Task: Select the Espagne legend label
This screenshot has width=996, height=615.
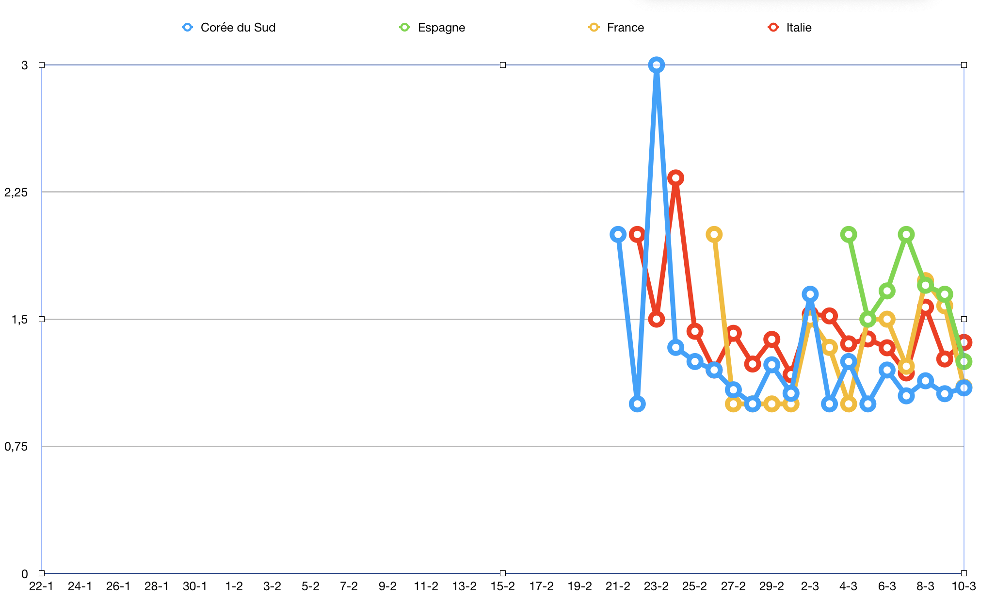Action: (x=441, y=28)
